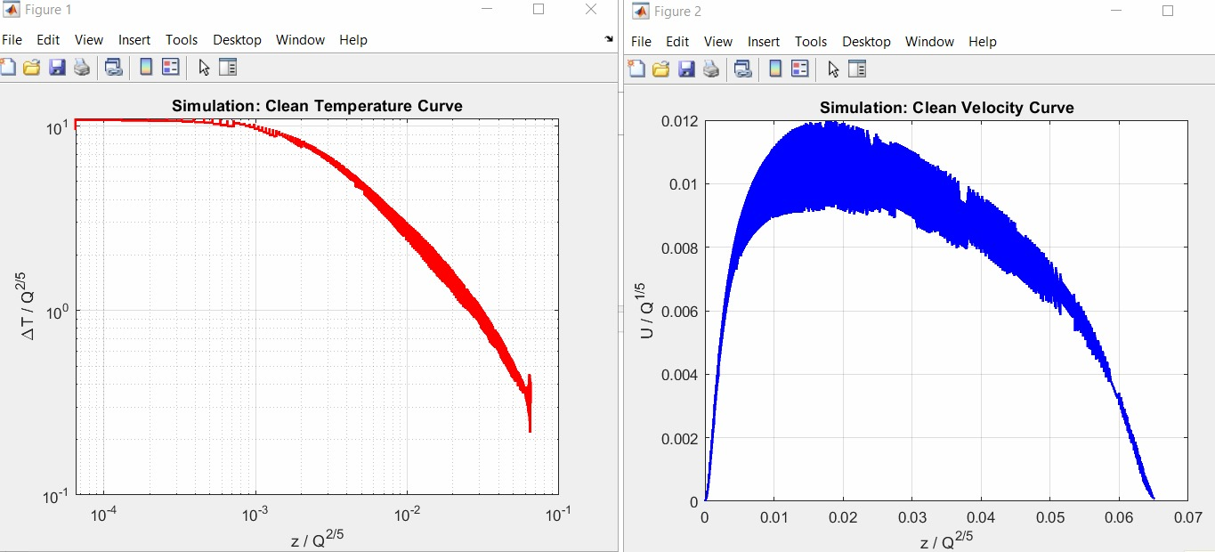
Task: Click Save Figure icon in Figure 2 toolbar
Action: 686,69
